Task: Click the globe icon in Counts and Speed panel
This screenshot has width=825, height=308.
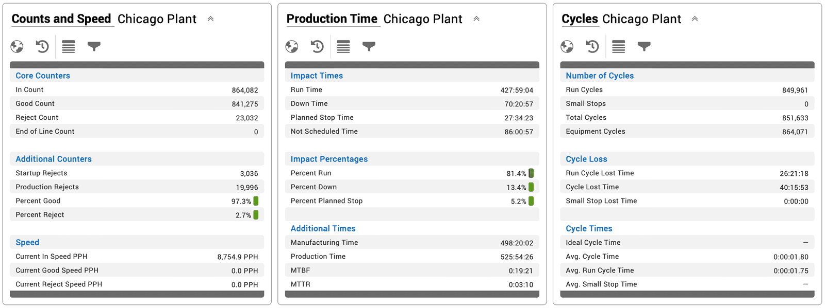Action: (17, 47)
